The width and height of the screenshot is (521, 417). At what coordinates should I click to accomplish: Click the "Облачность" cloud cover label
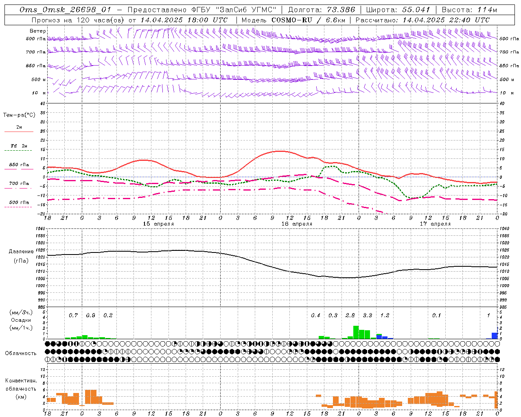(x=21, y=353)
